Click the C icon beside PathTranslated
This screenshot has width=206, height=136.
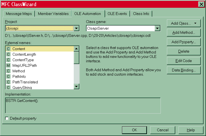click(8, 82)
